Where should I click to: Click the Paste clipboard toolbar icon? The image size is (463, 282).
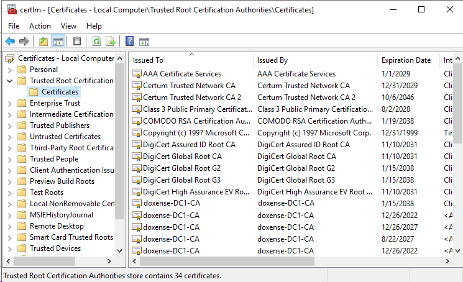77,42
